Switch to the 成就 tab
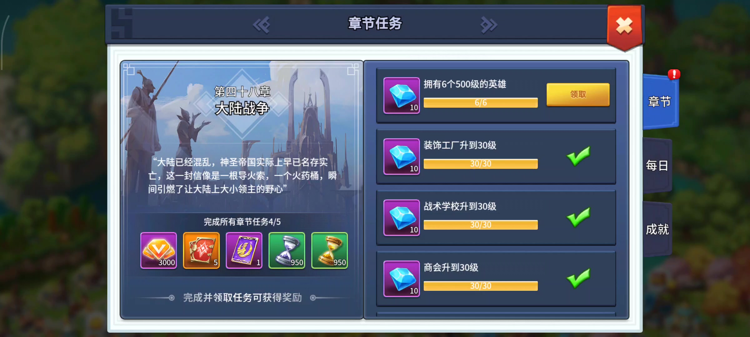The width and height of the screenshot is (750, 337). click(657, 229)
